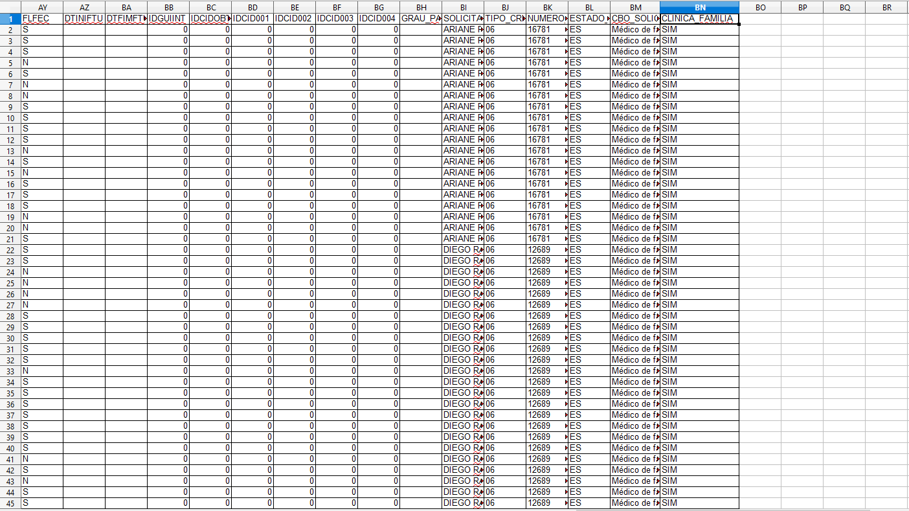Select the N value in row 27
The image size is (909, 511).
42,305
